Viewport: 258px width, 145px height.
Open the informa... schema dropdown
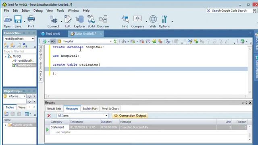(24, 96)
